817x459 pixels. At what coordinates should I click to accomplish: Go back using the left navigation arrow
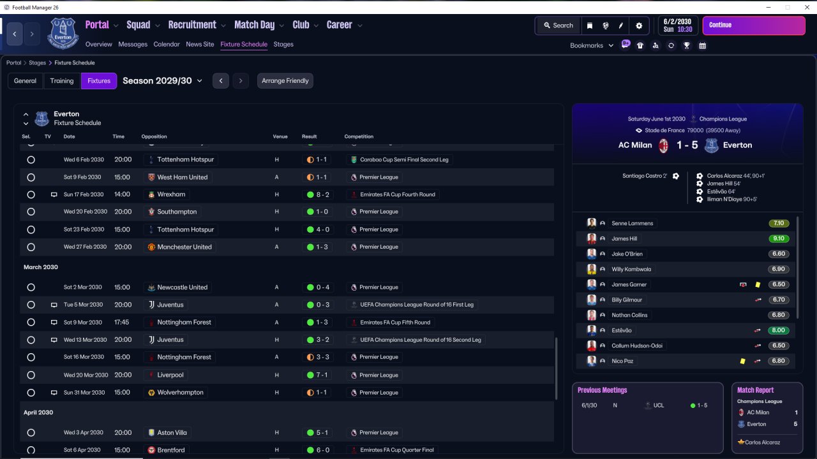pos(15,34)
